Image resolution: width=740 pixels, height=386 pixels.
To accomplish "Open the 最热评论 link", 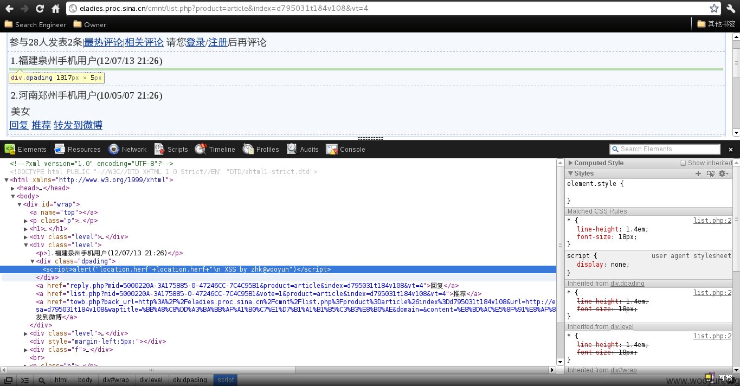I will (104, 42).
